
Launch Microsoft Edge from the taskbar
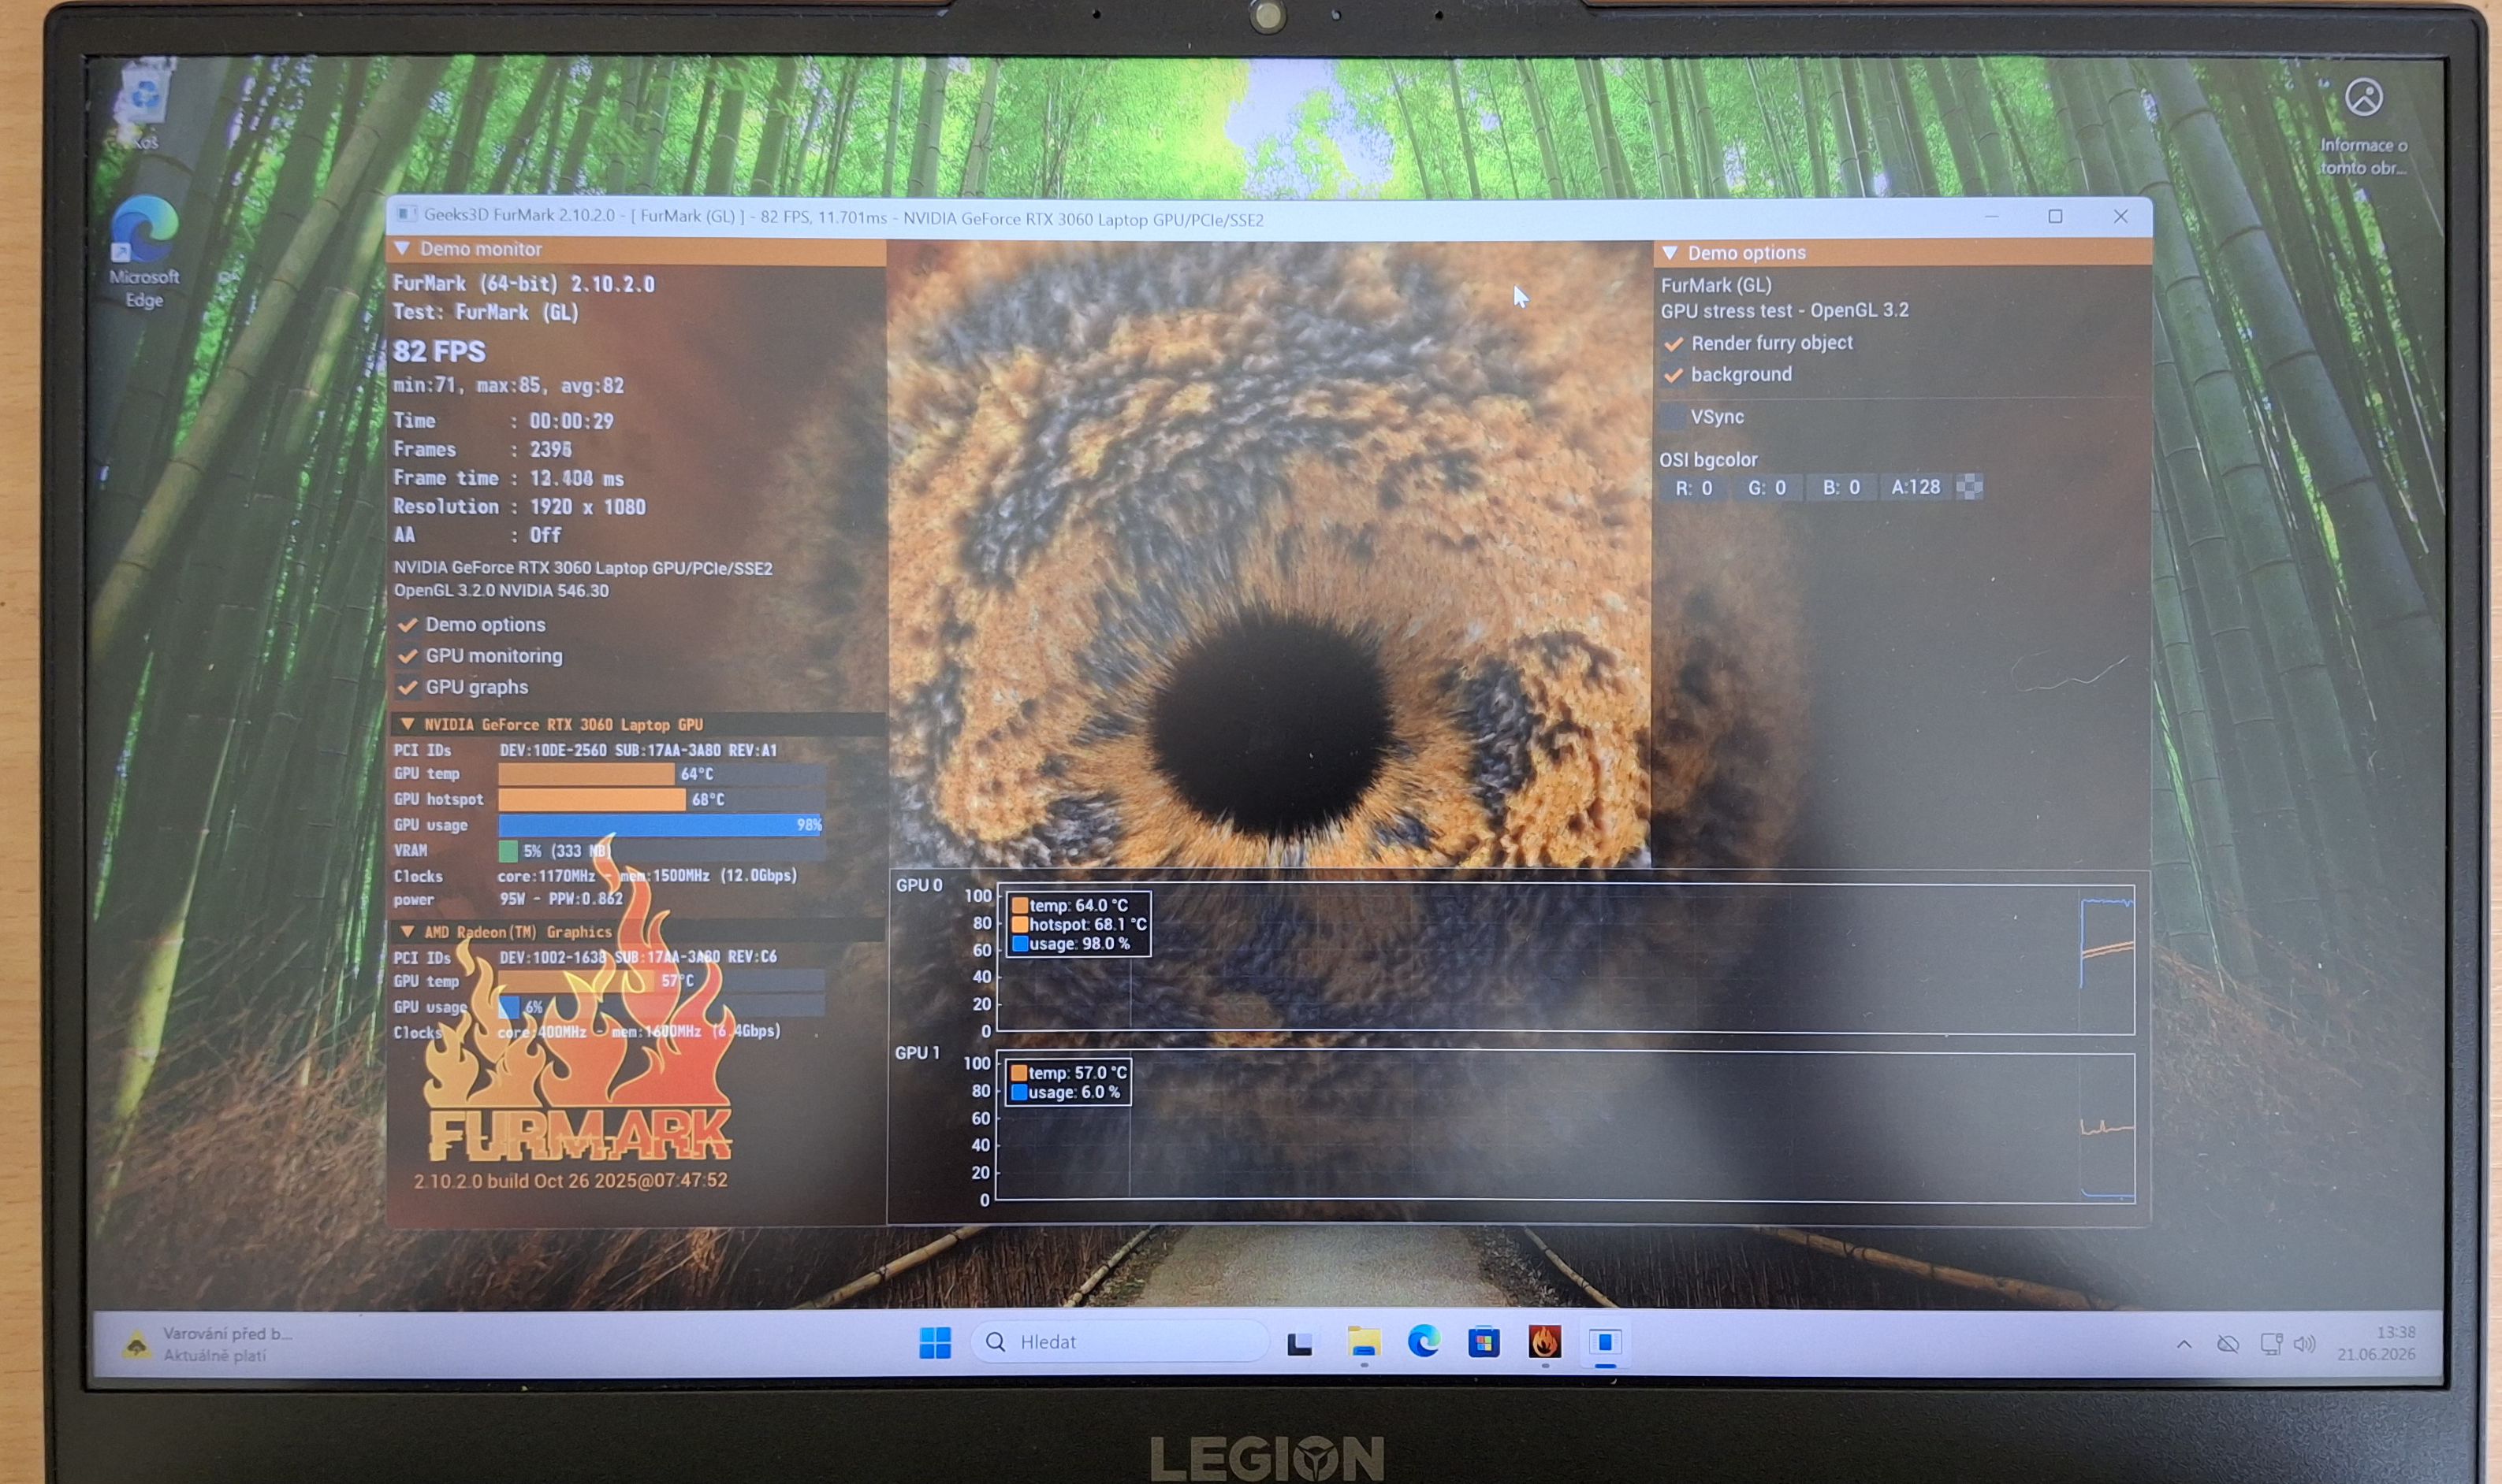[x=1423, y=1341]
